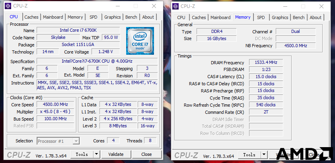Screen dimensions: 335x163
Task: Click the Multiplier value x 45.0 ( 8 - 45 )
Action: 56,112
